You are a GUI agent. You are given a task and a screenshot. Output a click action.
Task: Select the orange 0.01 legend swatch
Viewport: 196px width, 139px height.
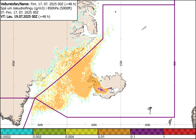[x=114, y=132]
